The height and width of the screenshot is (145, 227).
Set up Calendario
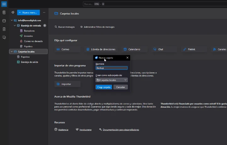(135, 49)
